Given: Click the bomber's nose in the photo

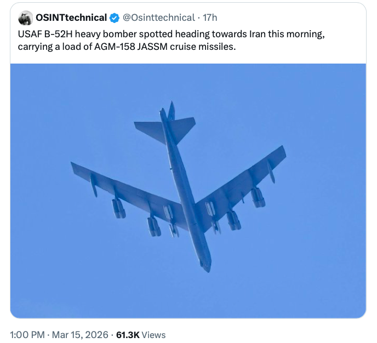Looking at the screenshot, I should click(x=205, y=267).
